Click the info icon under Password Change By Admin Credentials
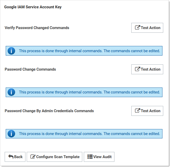The height and width of the screenshot is (168, 171). (11, 134)
